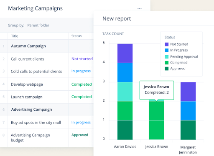Click the Approved dark green legend swatch
Image resolution: width=214 pixels, height=156 pixels.
pyautogui.click(x=167, y=69)
